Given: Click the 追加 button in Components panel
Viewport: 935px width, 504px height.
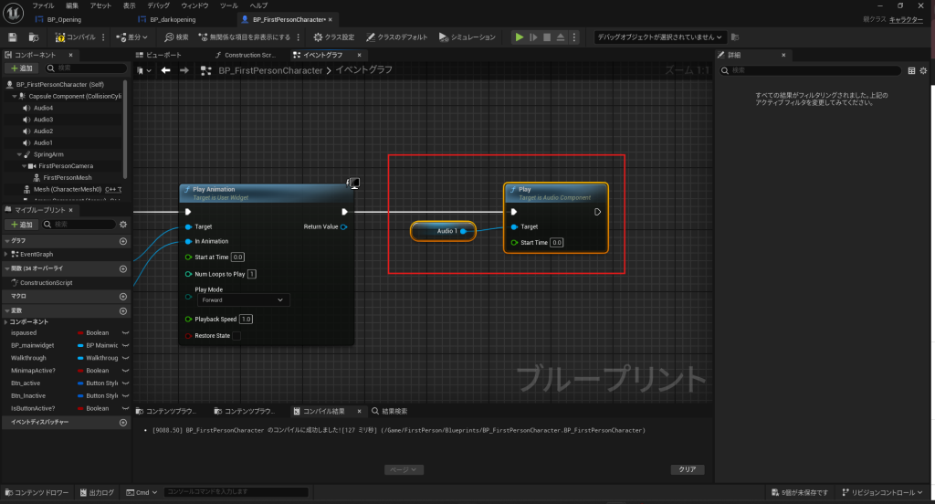Looking at the screenshot, I should 22,68.
